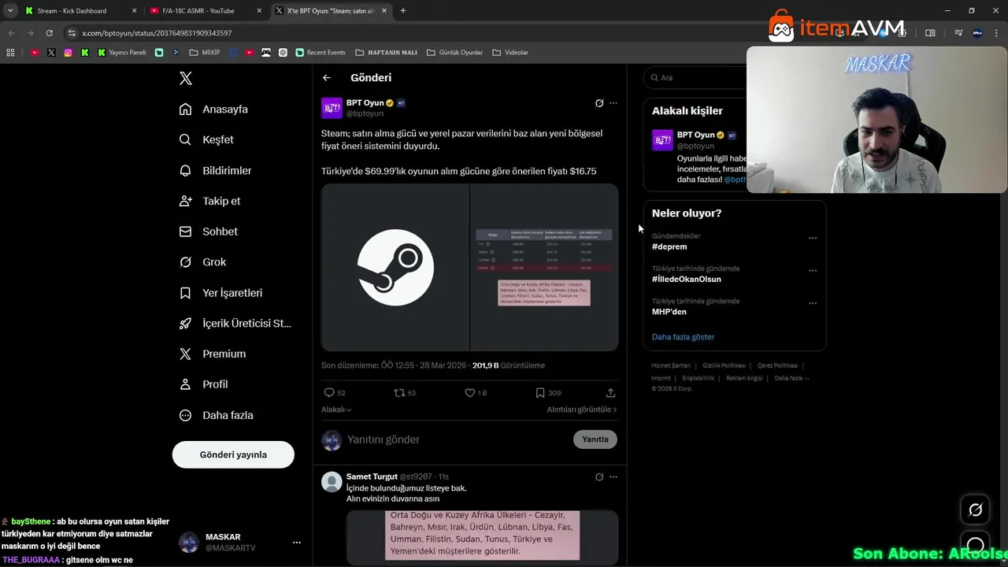Click Daha fazla göster link
This screenshot has width=1008, height=567.
pyautogui.click(x=683, y=337)
